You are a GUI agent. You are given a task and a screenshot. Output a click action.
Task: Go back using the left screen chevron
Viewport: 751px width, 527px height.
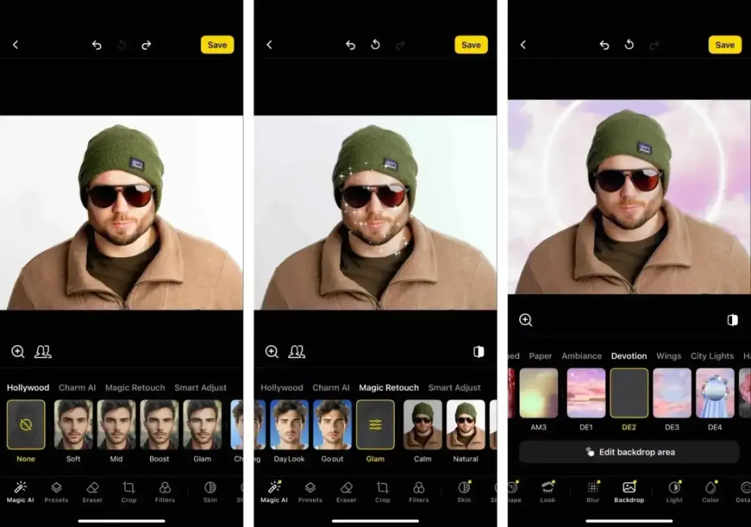(16, 45)
